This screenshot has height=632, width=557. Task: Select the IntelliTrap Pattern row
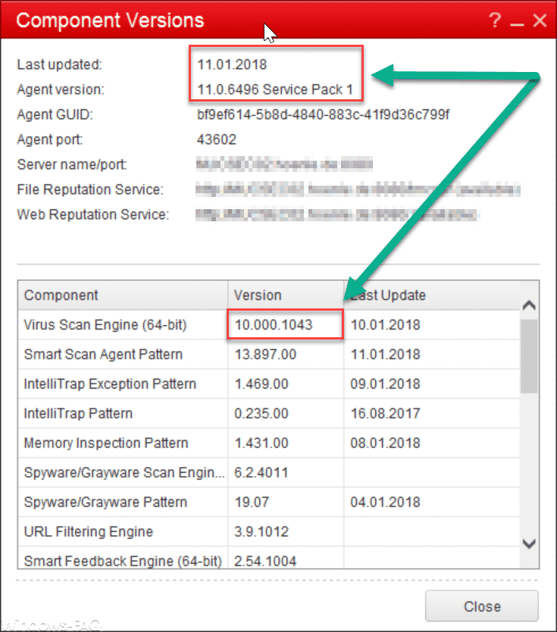pos(269,413)
